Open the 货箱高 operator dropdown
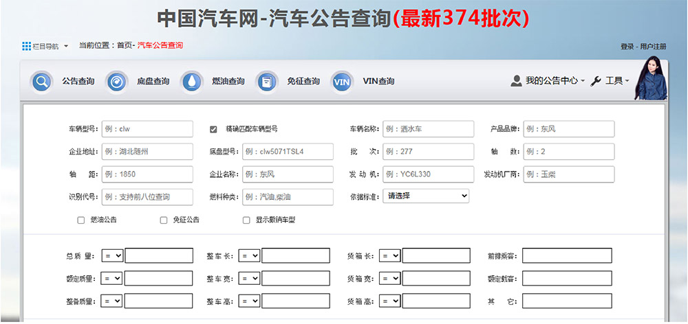The image size is (688, 324). 389,301
